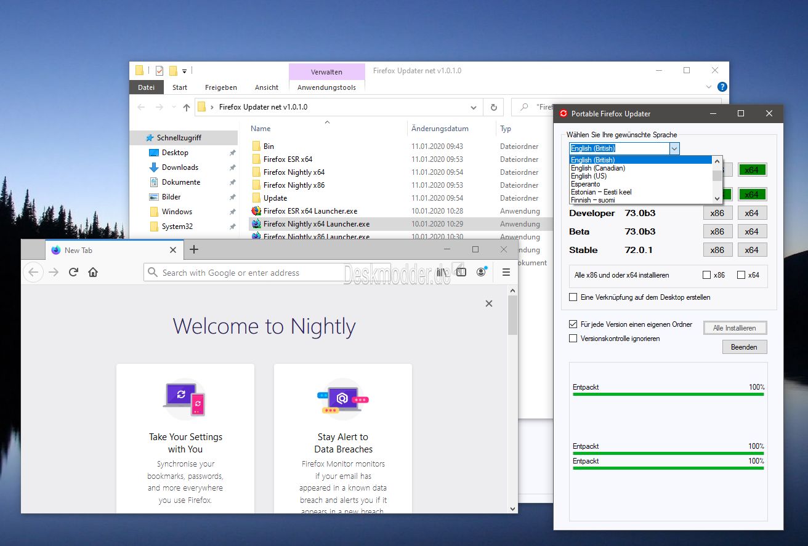Open the Verwalten contextual tab
808x546 pixels.
326,71
